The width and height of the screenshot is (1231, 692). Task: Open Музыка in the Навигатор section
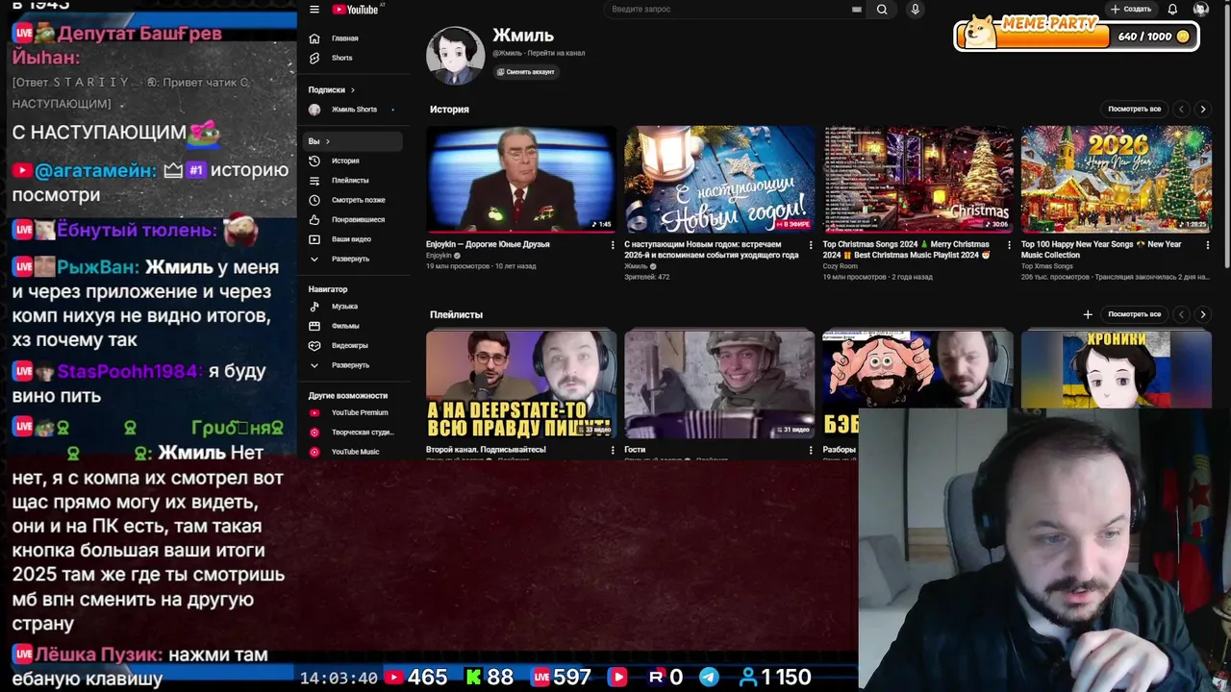(x=353, y=306)
